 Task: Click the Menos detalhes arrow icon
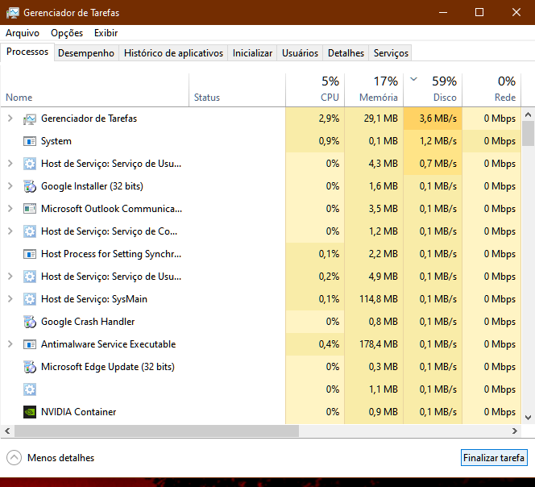(x=14, y=458)
